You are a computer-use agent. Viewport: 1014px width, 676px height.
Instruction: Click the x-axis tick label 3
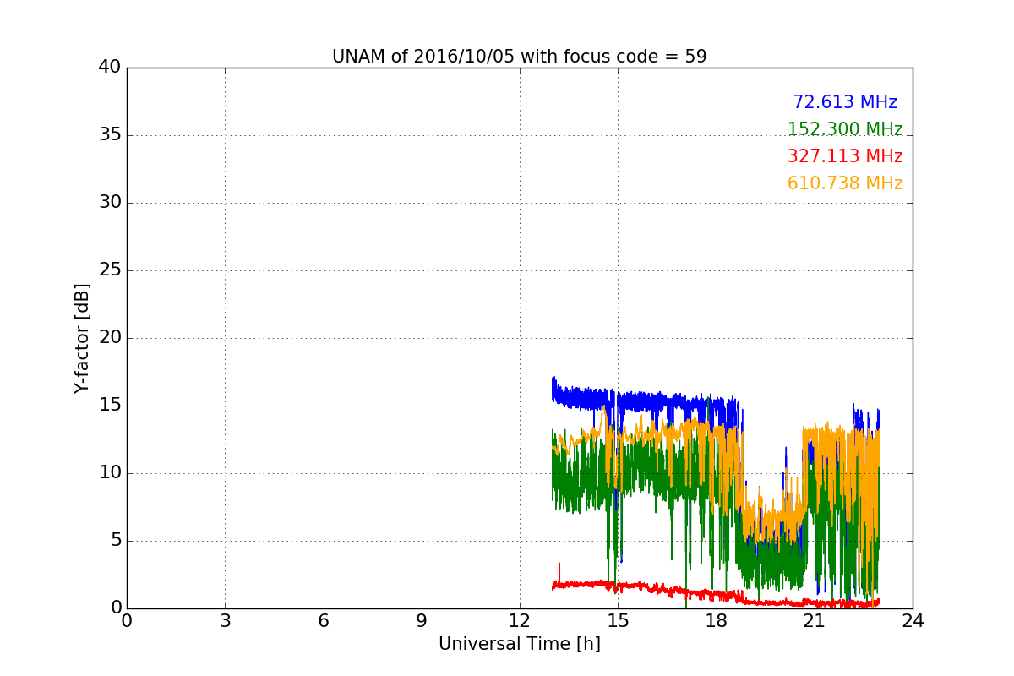pos(225,621)
